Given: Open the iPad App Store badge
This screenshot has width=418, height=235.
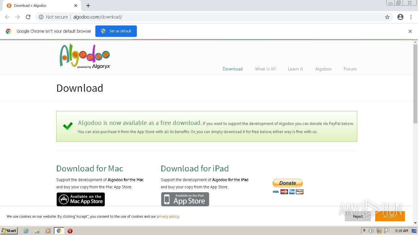Looking at the screenshot, I should pos(185,199).
